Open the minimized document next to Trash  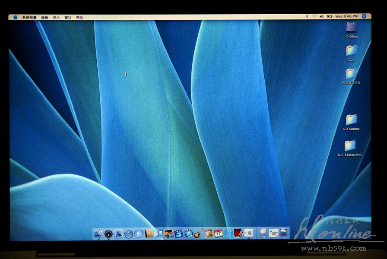coord(273,233)
